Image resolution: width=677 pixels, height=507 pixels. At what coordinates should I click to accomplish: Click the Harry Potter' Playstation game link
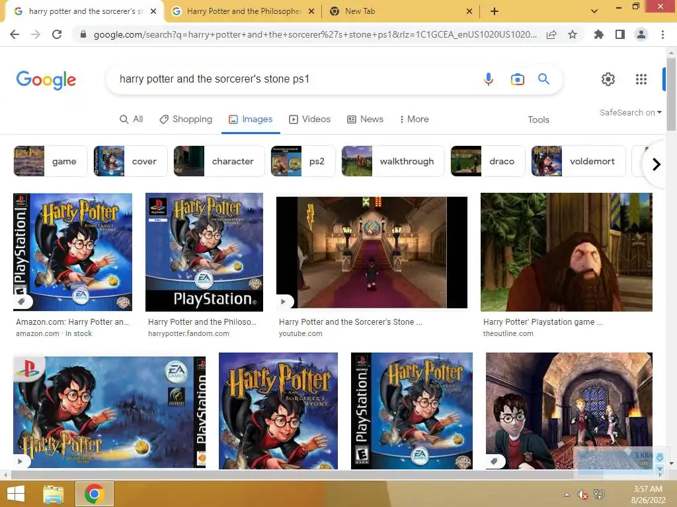[x=543, y=321]
